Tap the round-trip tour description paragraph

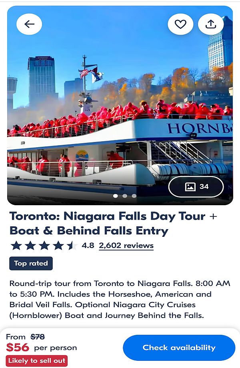pyautogui.click(x=120, y=299)
